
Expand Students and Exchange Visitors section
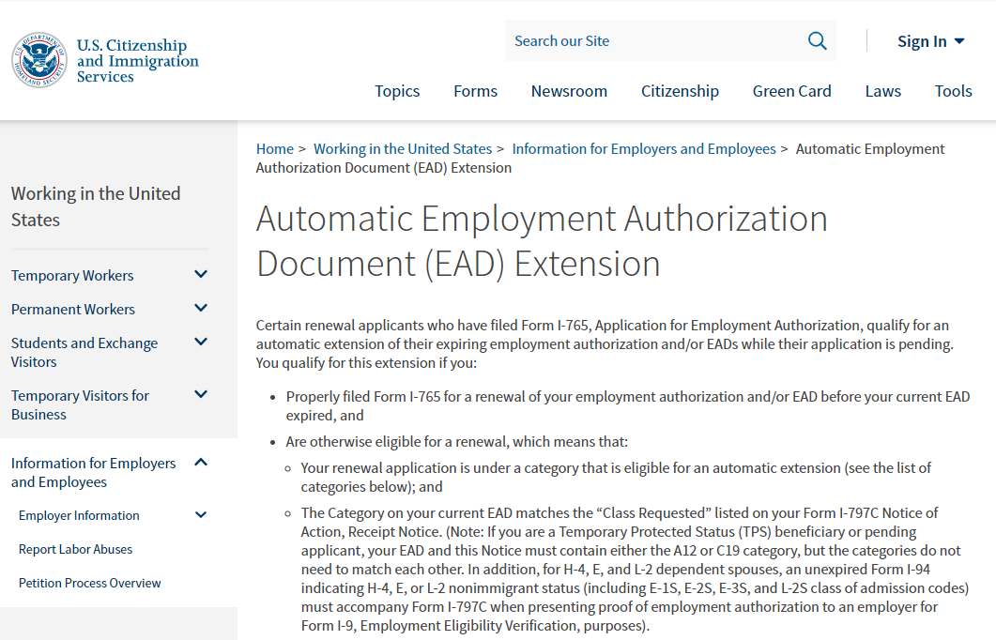(201, 342)
